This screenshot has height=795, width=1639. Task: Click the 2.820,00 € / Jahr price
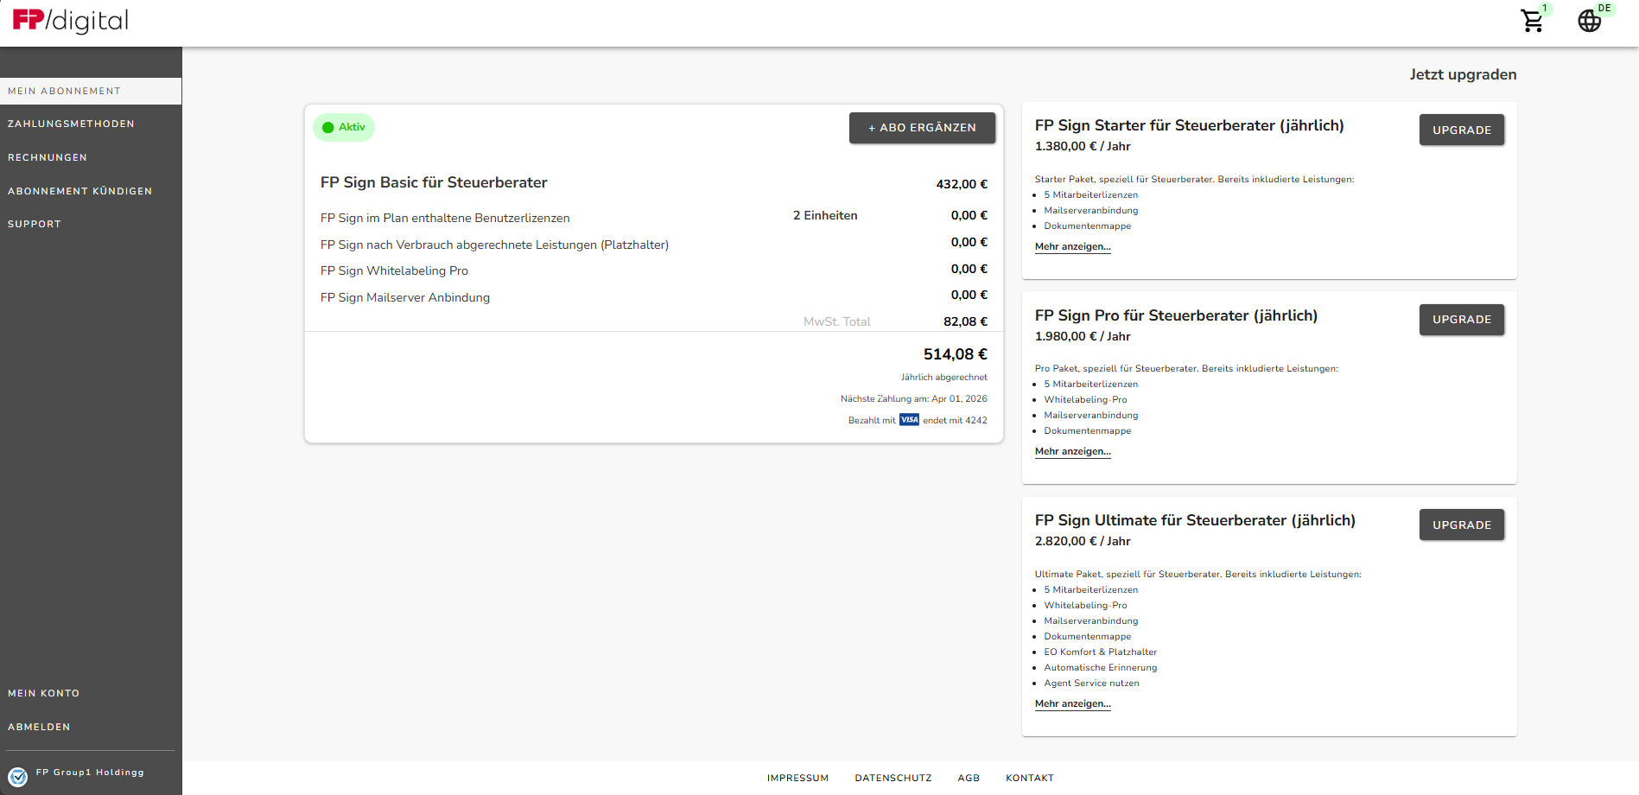coord(1083,541)
